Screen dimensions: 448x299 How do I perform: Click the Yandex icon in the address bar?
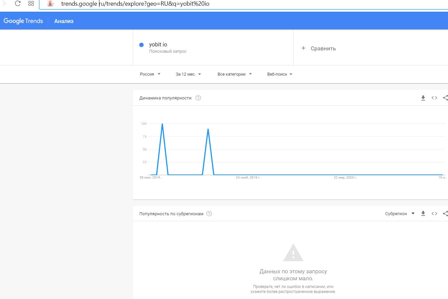[x=51, y=4]
